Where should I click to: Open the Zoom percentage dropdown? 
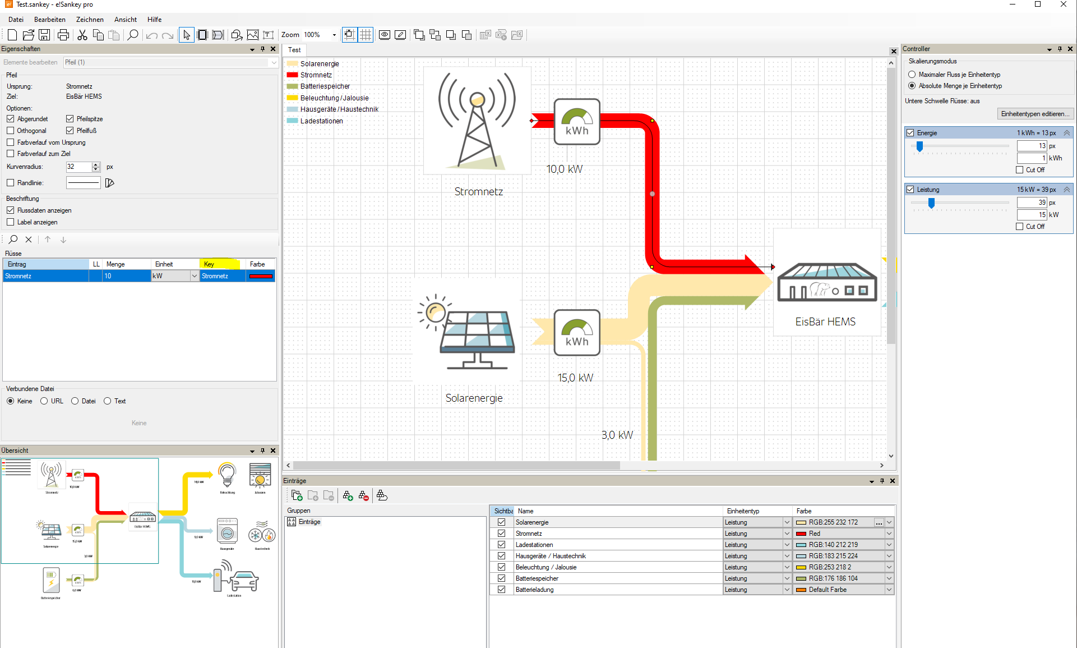334,35
